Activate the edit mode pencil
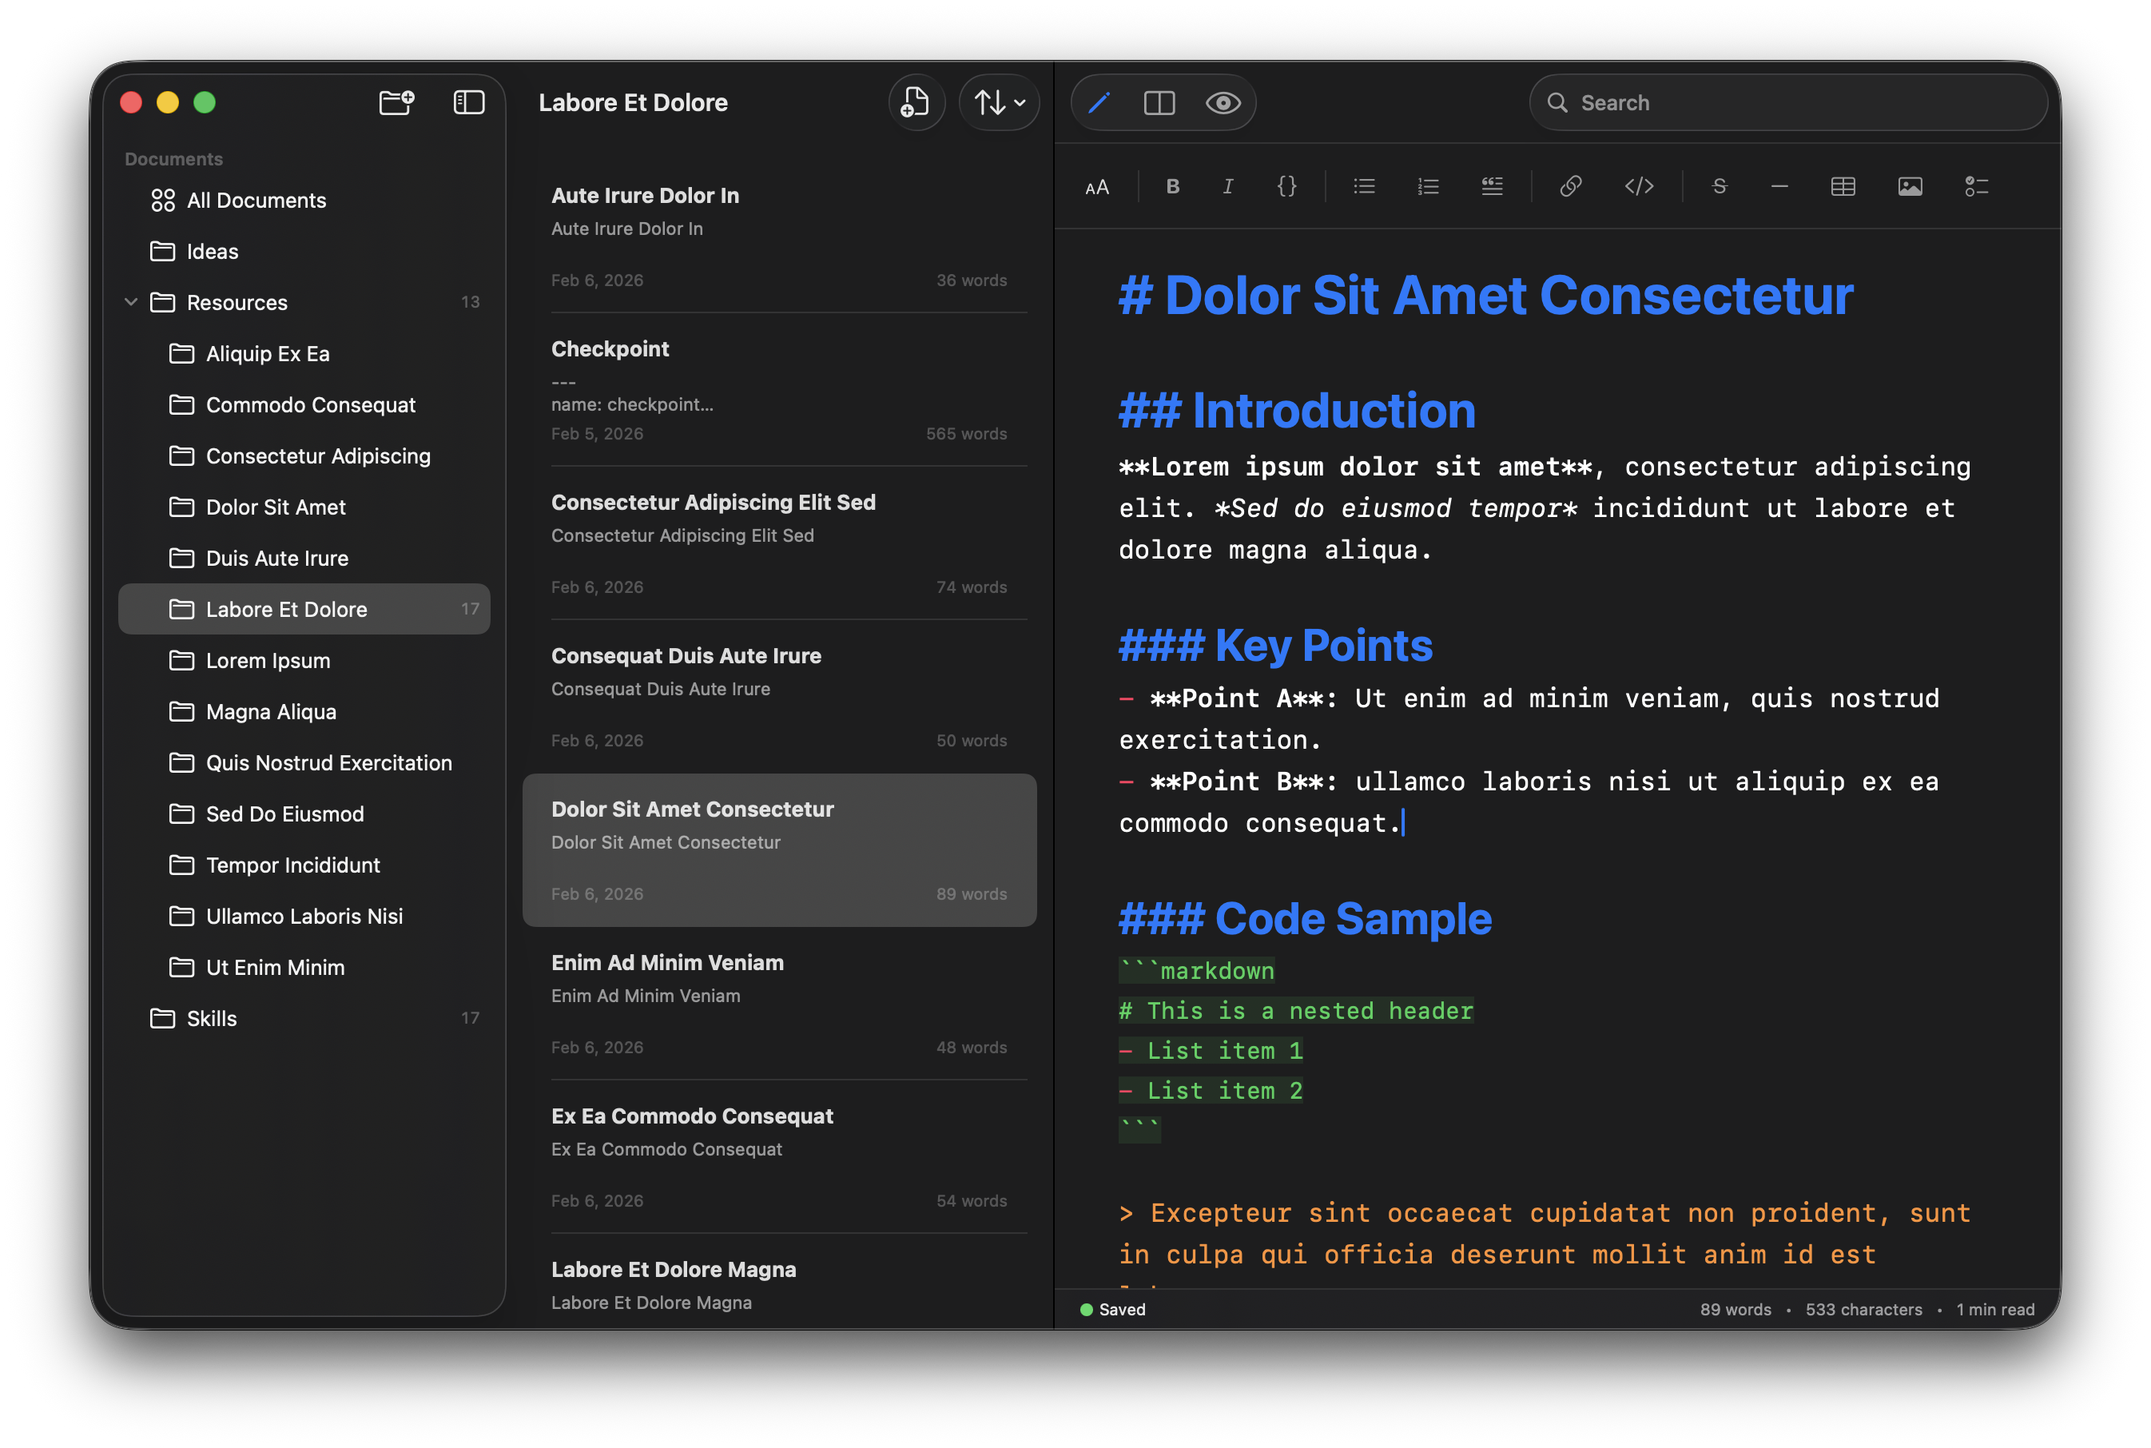The height and width of the screenshot is (1448, 2151). [1098, 102]
